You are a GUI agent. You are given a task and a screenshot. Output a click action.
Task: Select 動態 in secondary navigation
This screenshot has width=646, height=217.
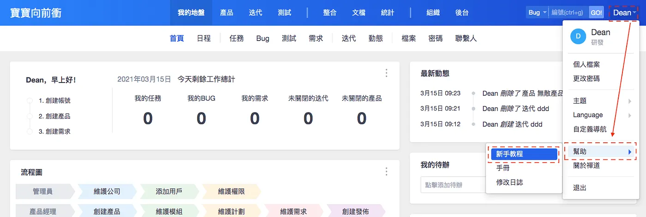376,38
